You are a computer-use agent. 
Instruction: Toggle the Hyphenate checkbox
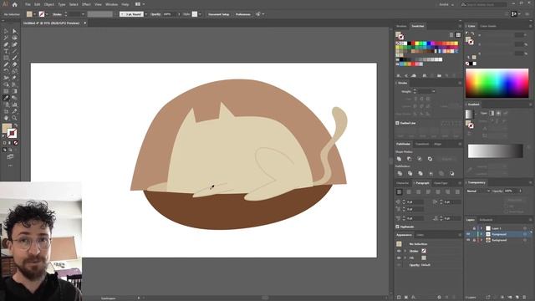click(x=397, y=227)
